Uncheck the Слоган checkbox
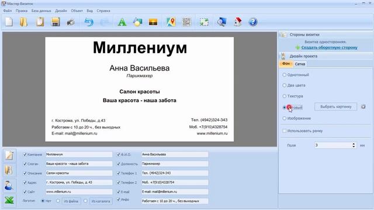The height and width of the screenshot is (210, 374). click(x=25, y=164)
